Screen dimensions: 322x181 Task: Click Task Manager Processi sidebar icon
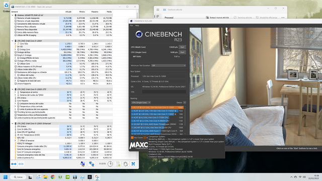pos(157,17)
